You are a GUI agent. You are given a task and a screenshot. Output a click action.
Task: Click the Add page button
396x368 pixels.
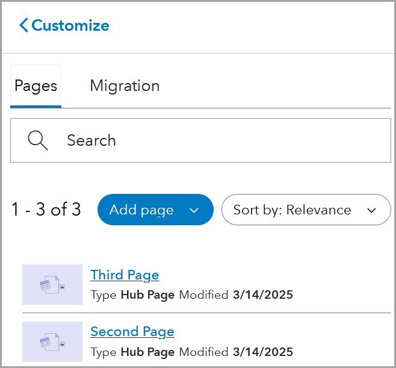click(155, 210)
